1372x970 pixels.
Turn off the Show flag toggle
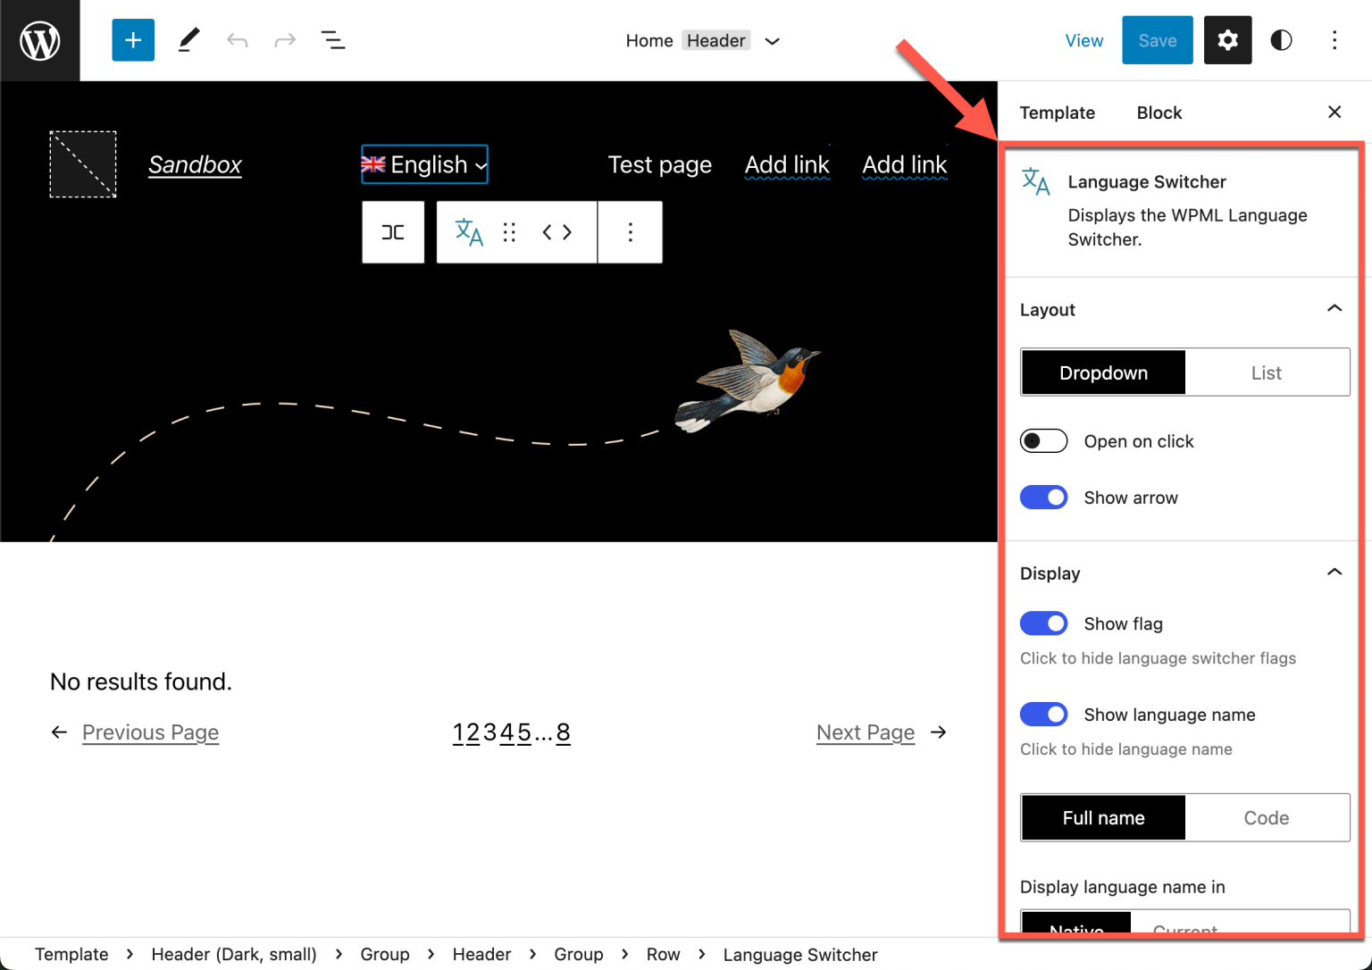1043,623
